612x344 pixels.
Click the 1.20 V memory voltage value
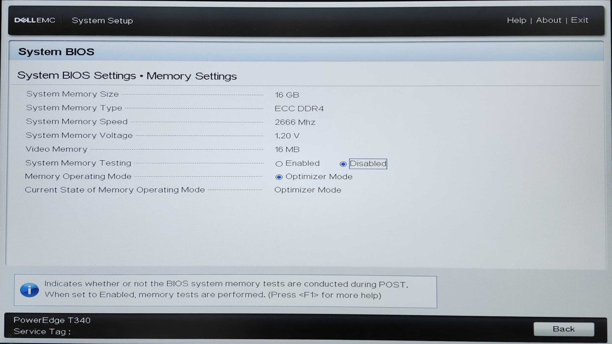(287, 136)
